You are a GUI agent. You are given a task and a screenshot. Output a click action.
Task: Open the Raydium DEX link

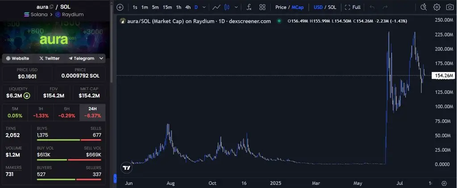click(x=69, y=14)
